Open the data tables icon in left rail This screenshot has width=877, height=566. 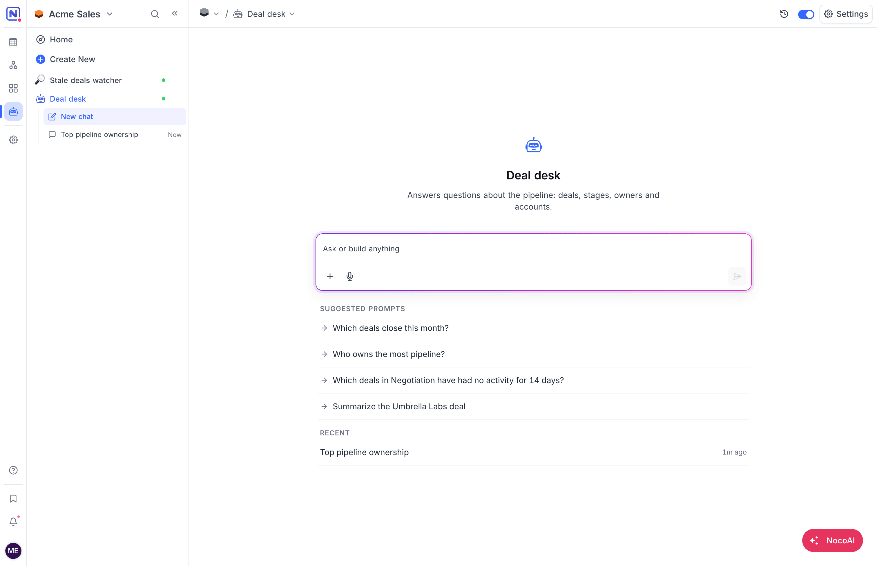pyautogui.click(x=13, y=42)
